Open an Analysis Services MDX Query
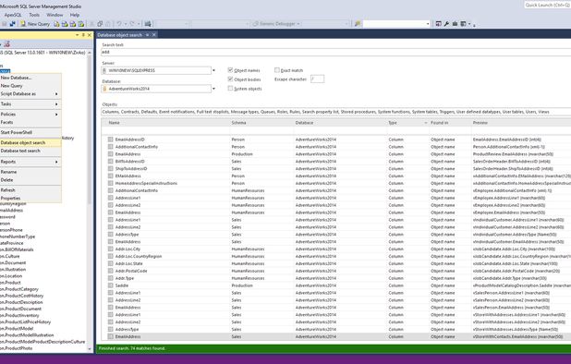 click(65, 24)
